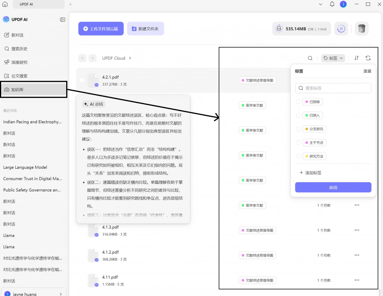Refresh the file list
This screenshot has height=296, width=383.
coord(368,58)
